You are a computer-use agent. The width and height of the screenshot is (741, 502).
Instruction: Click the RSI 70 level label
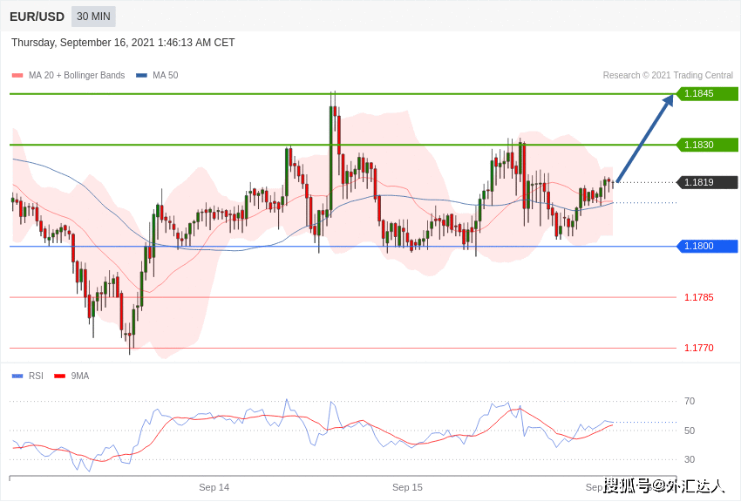click(x=690, y=401)
